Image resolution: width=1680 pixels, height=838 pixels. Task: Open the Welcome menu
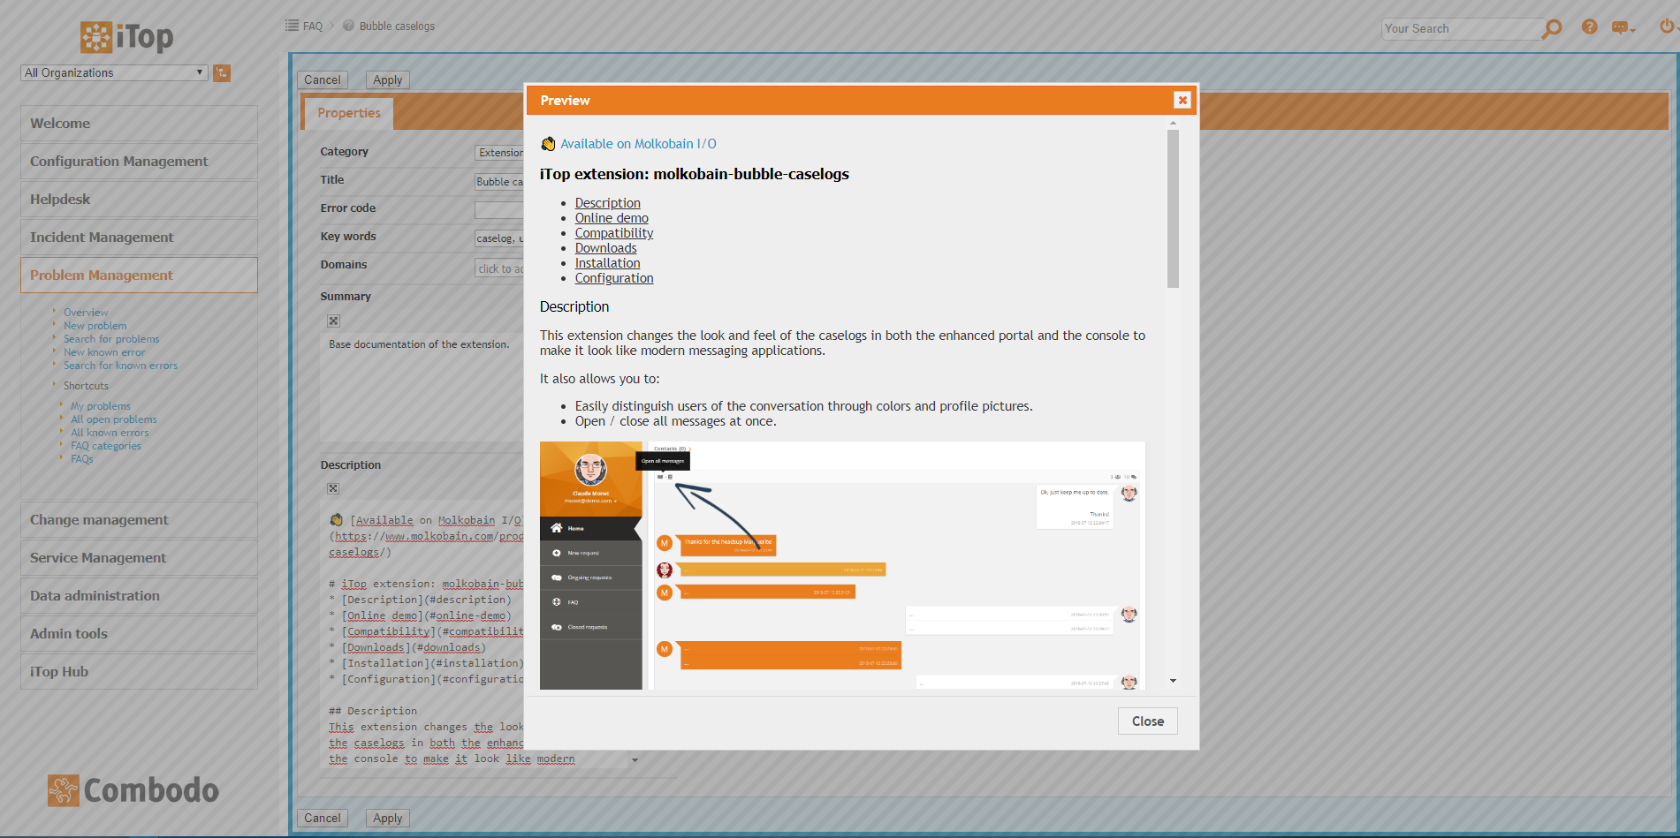tap(139, 124)
